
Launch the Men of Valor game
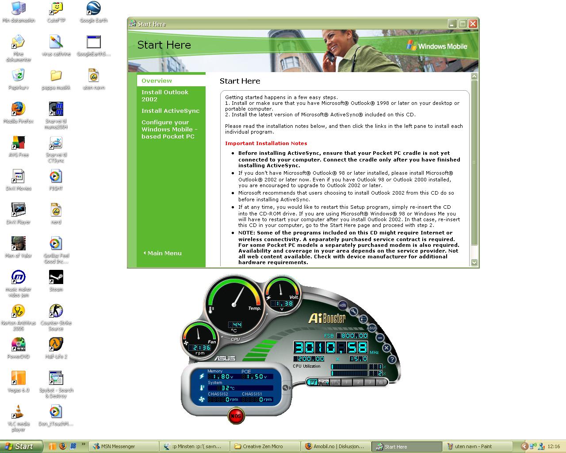point(18,247)
